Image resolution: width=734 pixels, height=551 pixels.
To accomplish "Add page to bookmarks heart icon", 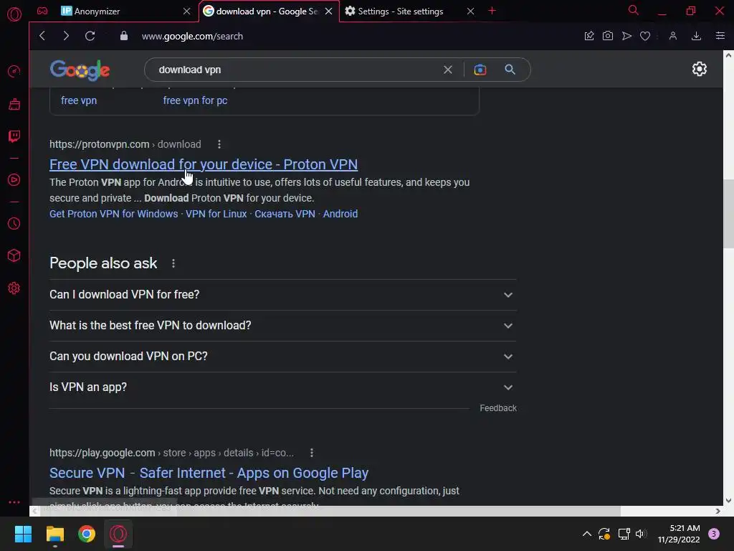I will coord(645,36).
